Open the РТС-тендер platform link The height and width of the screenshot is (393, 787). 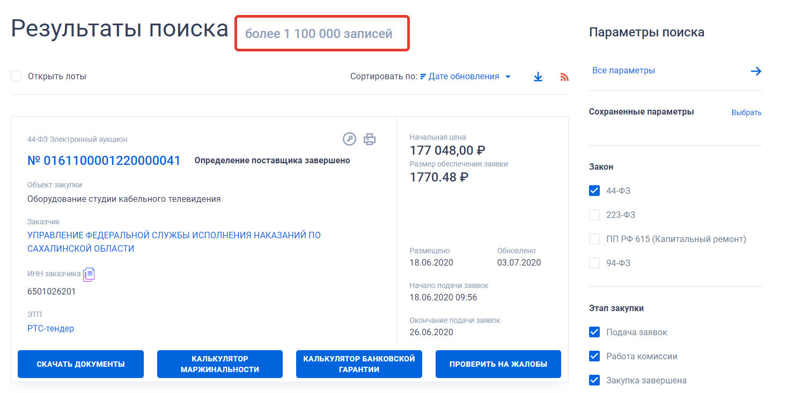[50, 328]
